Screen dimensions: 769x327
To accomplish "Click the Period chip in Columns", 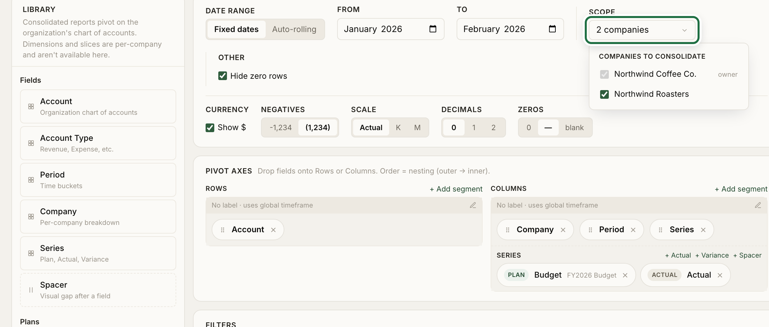I will click(x=611, y=230).
